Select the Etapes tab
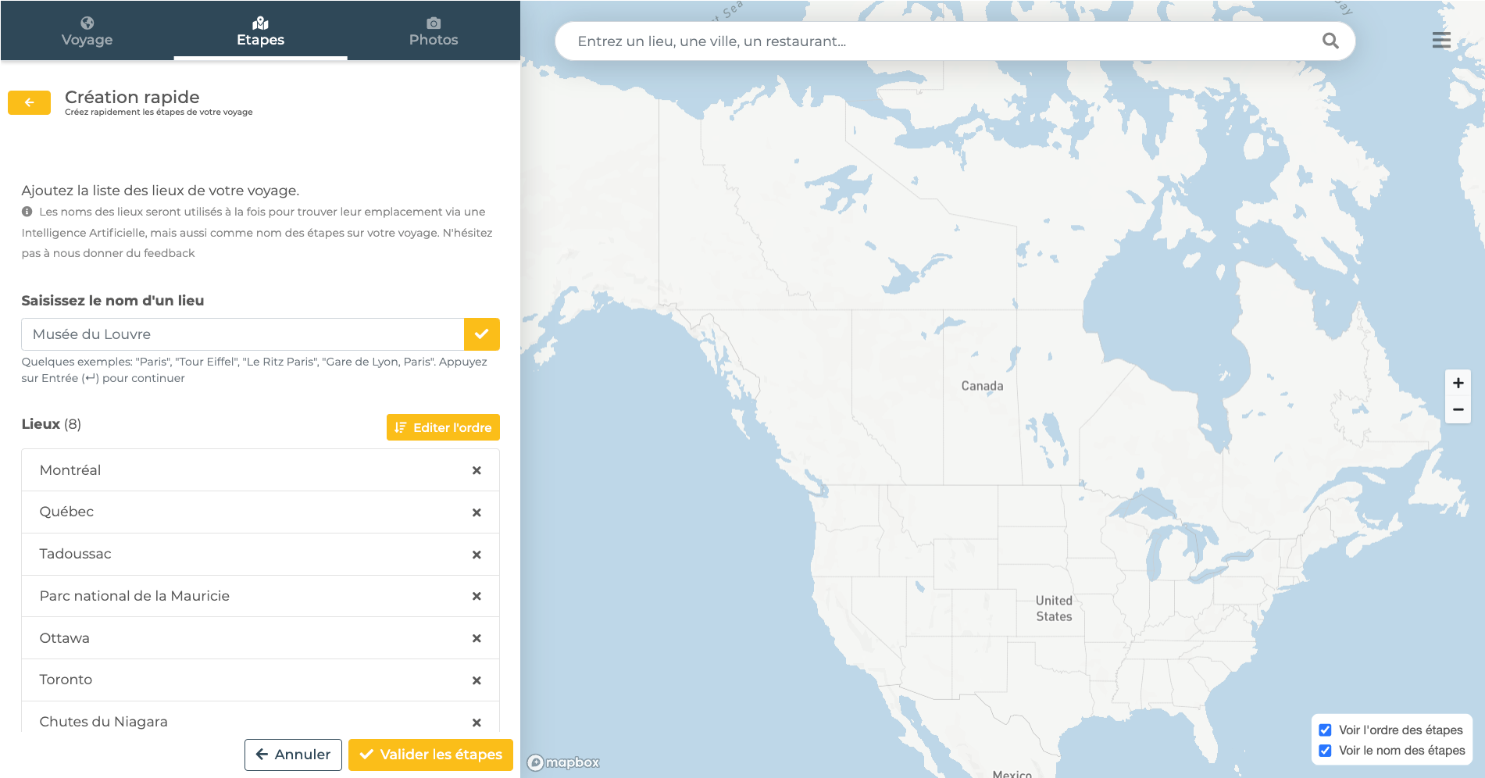 pos(260,31)
